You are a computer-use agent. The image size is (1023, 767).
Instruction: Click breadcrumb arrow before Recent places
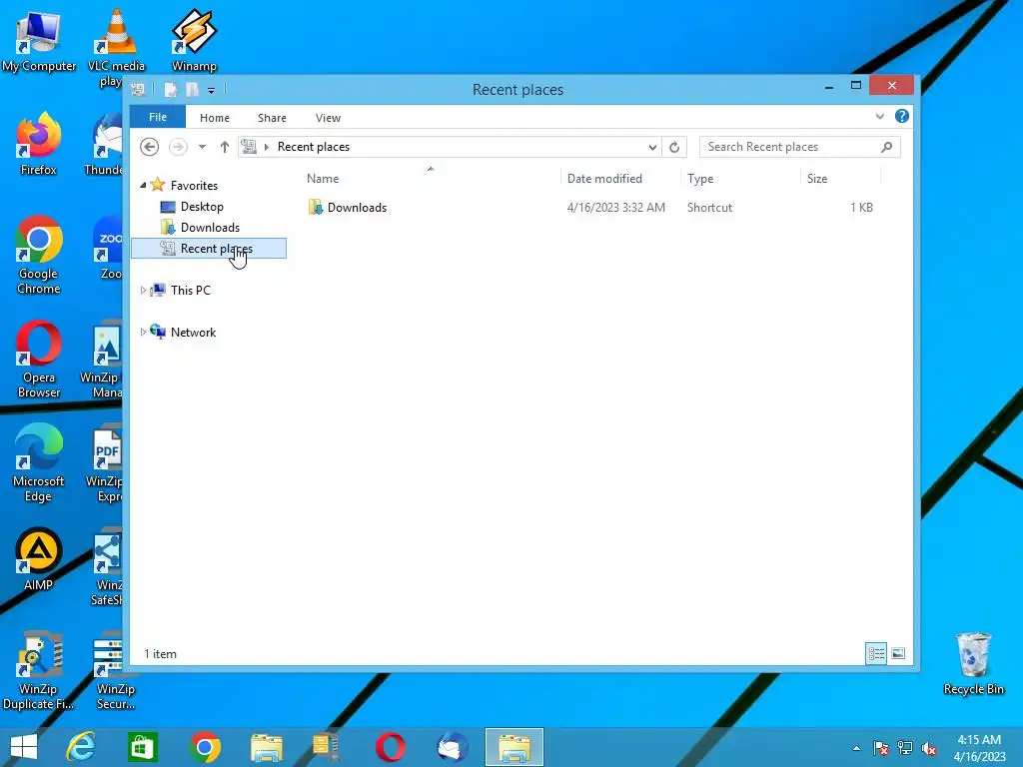[266, 148]
